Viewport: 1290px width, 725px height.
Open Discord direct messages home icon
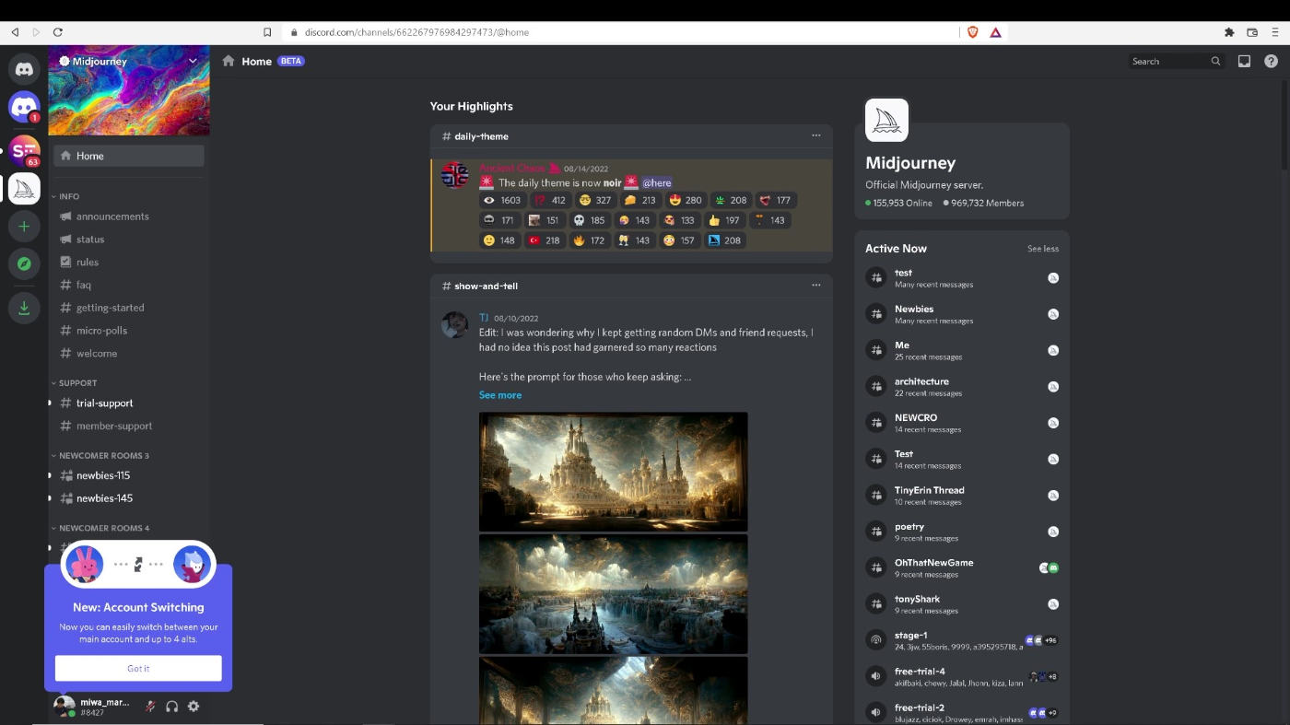[24, 68]
